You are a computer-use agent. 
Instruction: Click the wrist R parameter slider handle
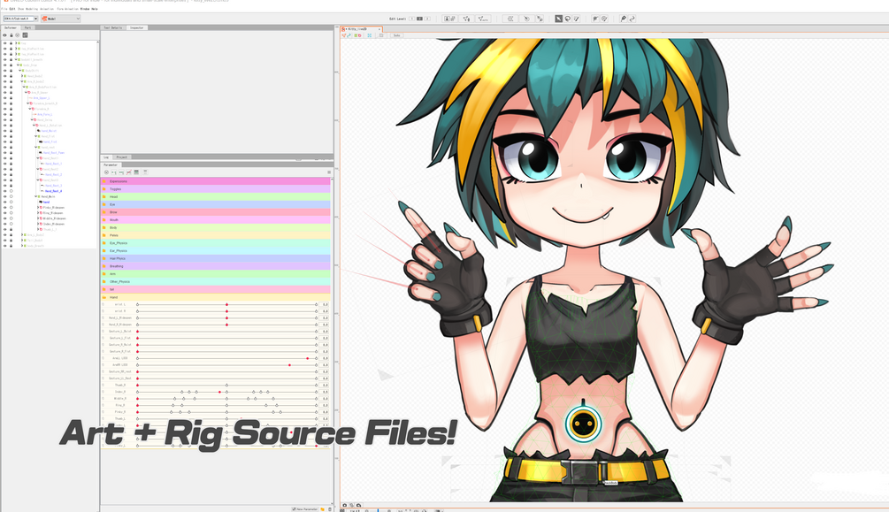tap(226, 311)
